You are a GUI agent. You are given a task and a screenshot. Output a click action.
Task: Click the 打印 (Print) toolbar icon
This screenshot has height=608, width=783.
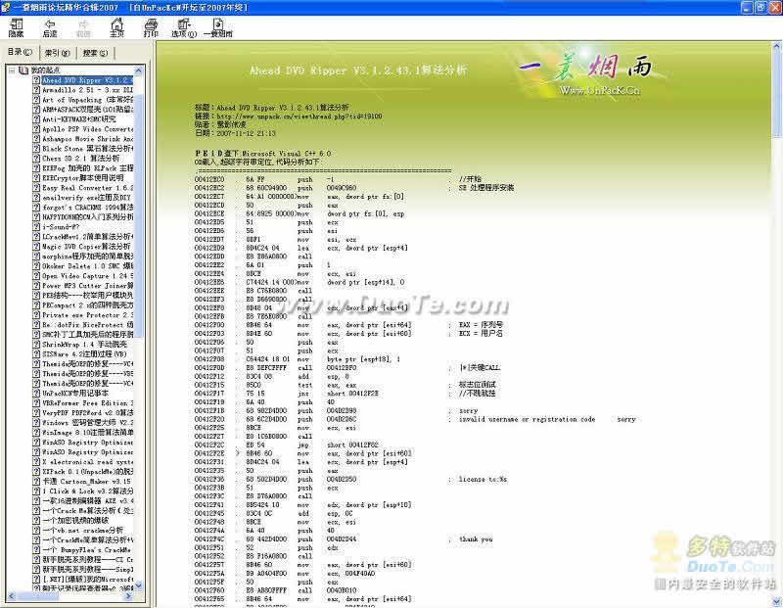pyautogui.click(x=151, y=28)
